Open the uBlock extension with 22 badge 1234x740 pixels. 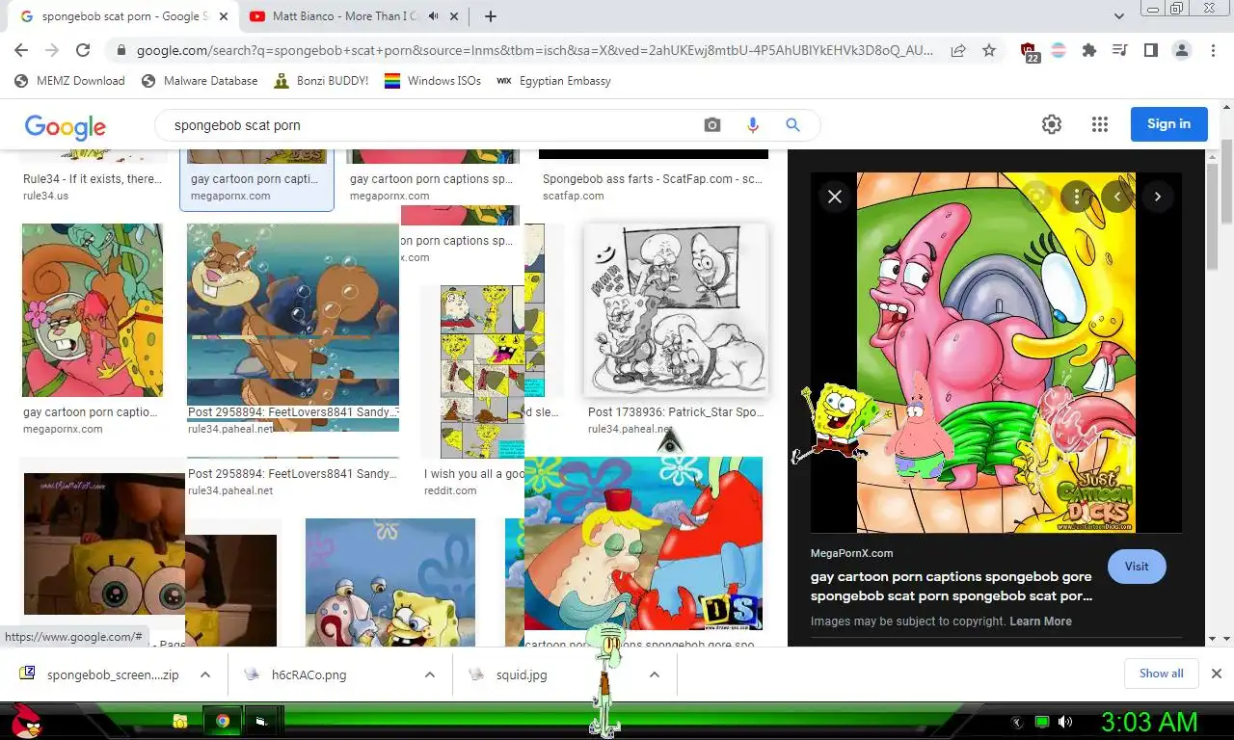[x=1029, y=52]
